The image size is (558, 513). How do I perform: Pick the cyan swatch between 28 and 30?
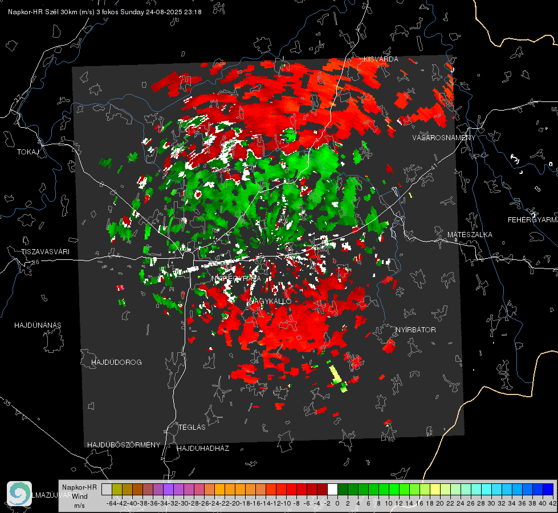pos(487,490)
